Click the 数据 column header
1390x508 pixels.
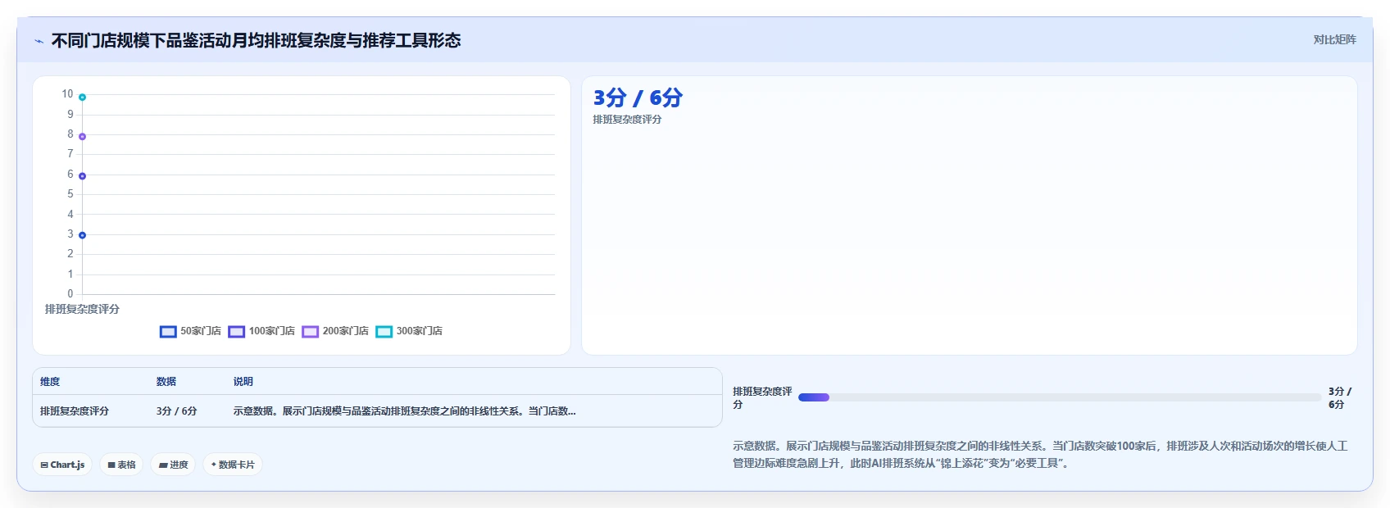click(166, 382)
